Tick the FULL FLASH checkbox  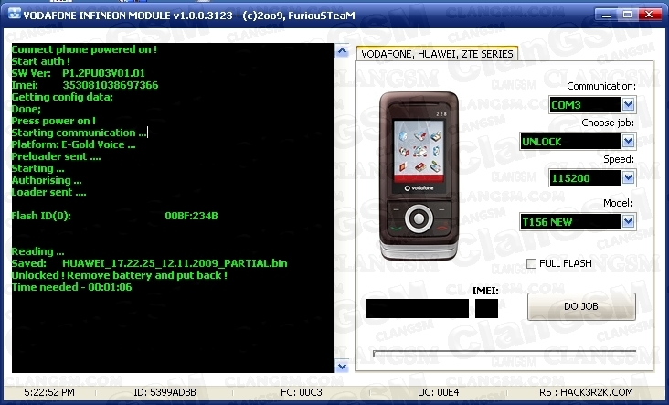tap(531, 263)
